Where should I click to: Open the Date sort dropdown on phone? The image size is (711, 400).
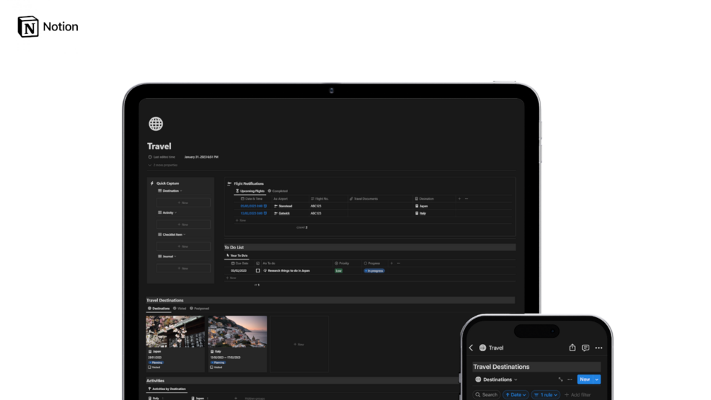tap(516, 394)
